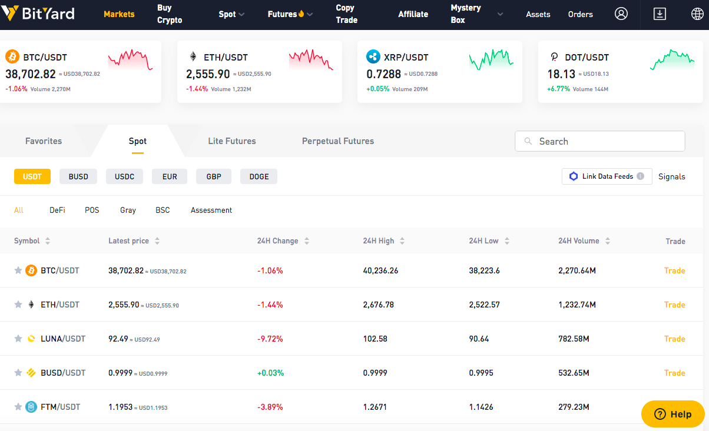This screenshot has width=709, height=431.
Task: Open the user account profile icon
Action: [x=621, y=14]
